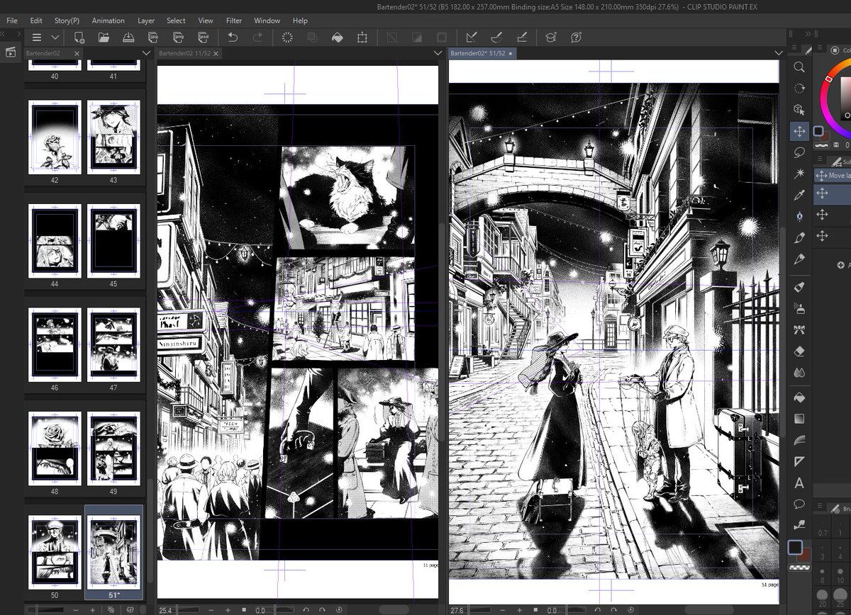
Task: Open the Filter menu
Action: pos(234,21)
